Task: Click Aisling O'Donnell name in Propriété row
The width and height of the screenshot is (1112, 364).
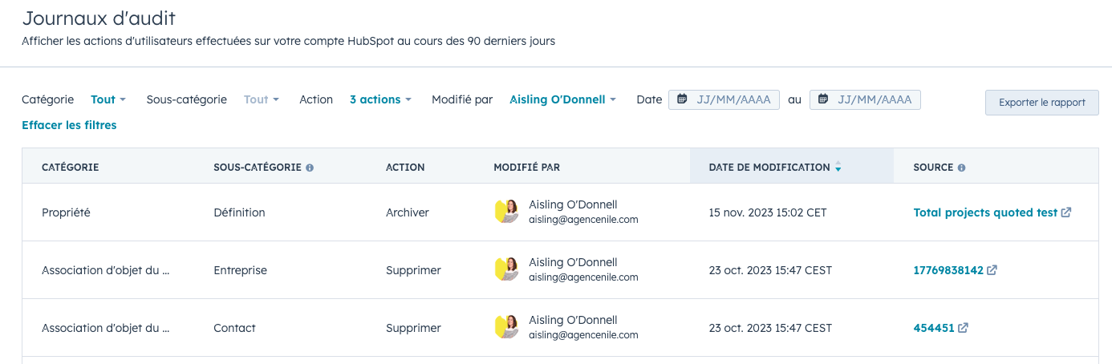Action: point(573,204)
